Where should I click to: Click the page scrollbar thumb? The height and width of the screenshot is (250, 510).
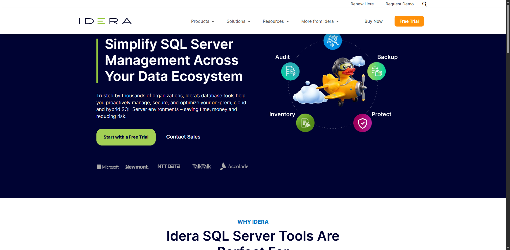point(508,29)
